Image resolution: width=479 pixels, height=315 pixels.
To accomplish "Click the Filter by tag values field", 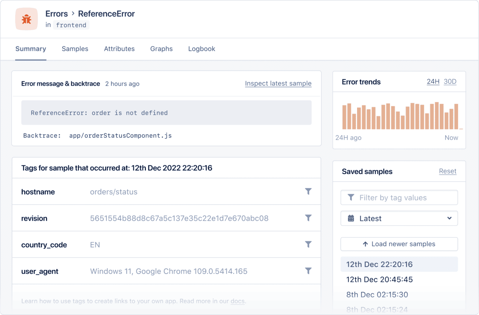I will tap(399, 198).
